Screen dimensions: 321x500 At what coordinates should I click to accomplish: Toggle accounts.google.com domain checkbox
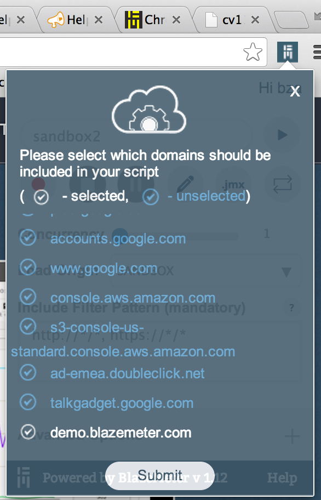[28, 237]
